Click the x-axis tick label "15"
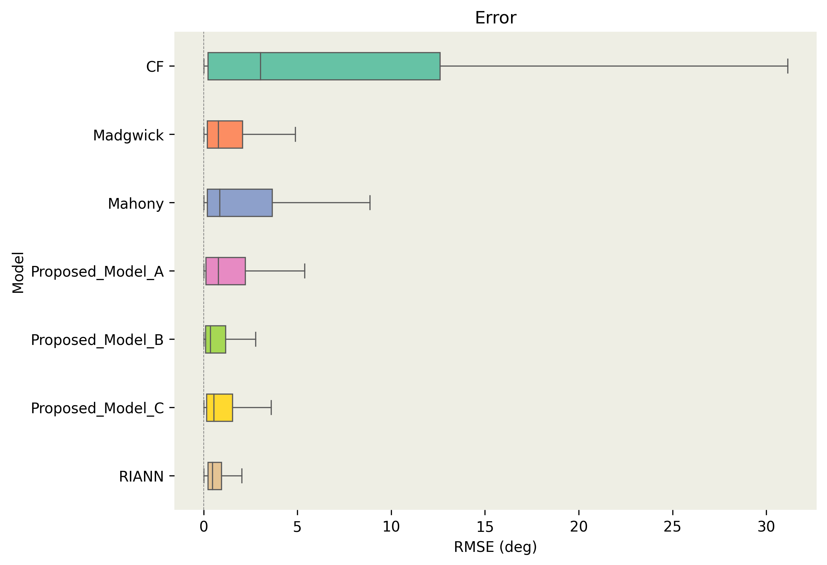This screenshot has height=565, width=827. point(485,527)
